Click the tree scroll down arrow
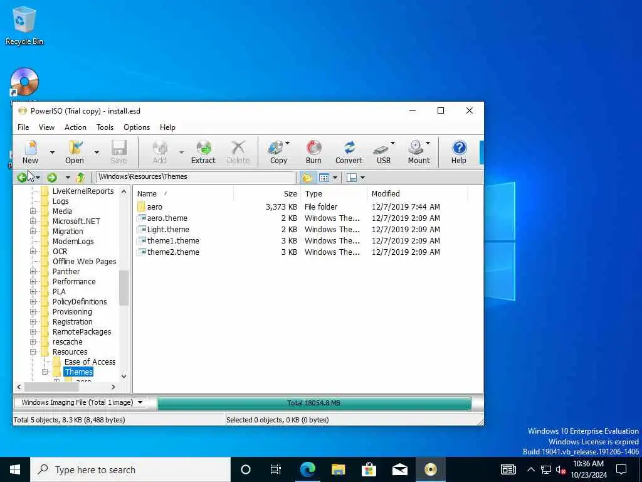This screenshot has width=642, height=482. tap(124, 377)
